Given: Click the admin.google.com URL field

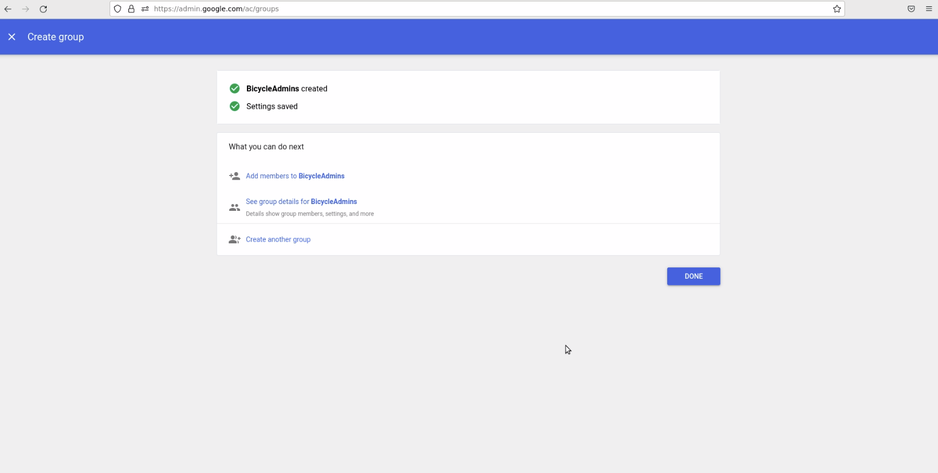Looking at the screenshot, I should [477, 9].
